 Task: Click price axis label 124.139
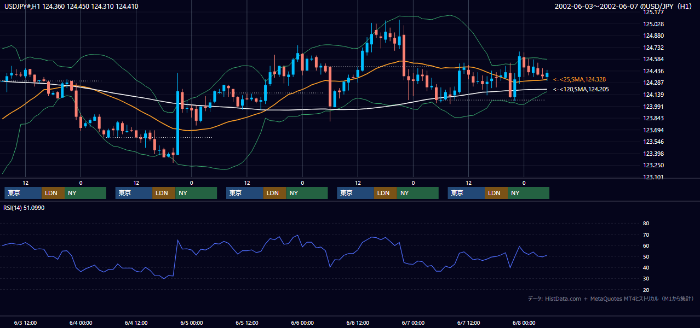[653, 95]
